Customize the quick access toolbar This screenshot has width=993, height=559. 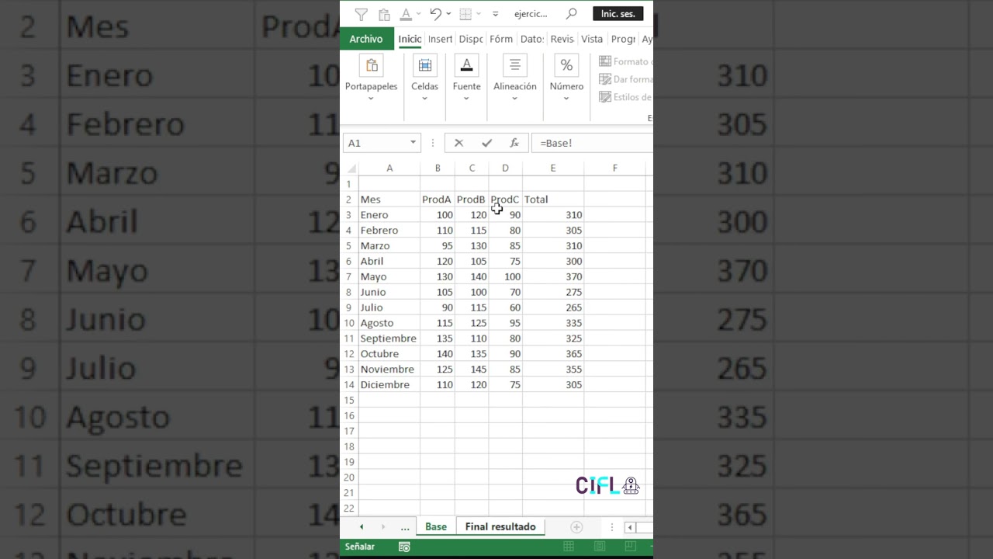pos(495,14)
